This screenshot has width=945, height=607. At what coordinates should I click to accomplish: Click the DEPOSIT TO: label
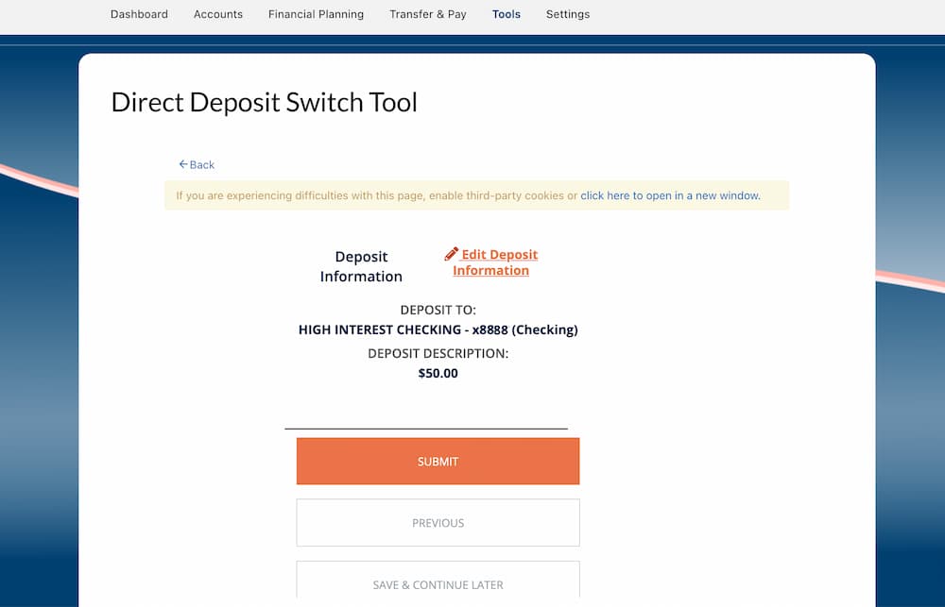(438, 311)
